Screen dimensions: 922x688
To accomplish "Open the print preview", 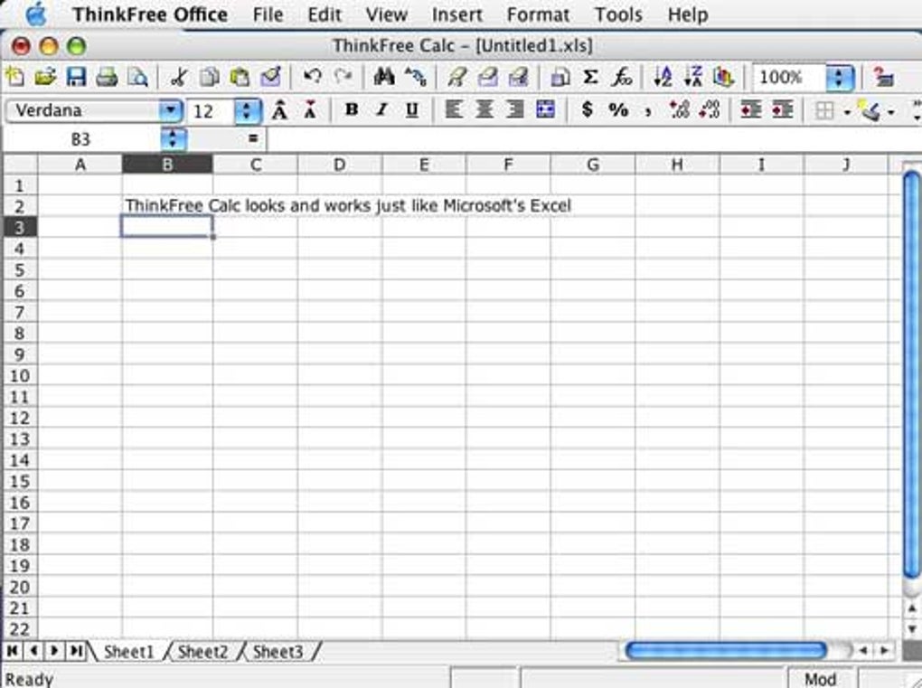I will click(137, 77).
